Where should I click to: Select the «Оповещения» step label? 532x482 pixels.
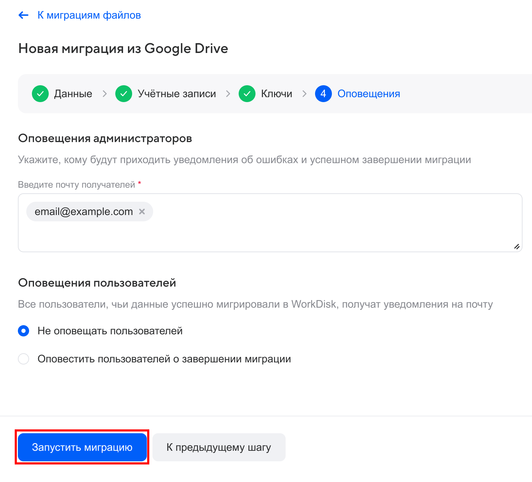tap(368, 94)
